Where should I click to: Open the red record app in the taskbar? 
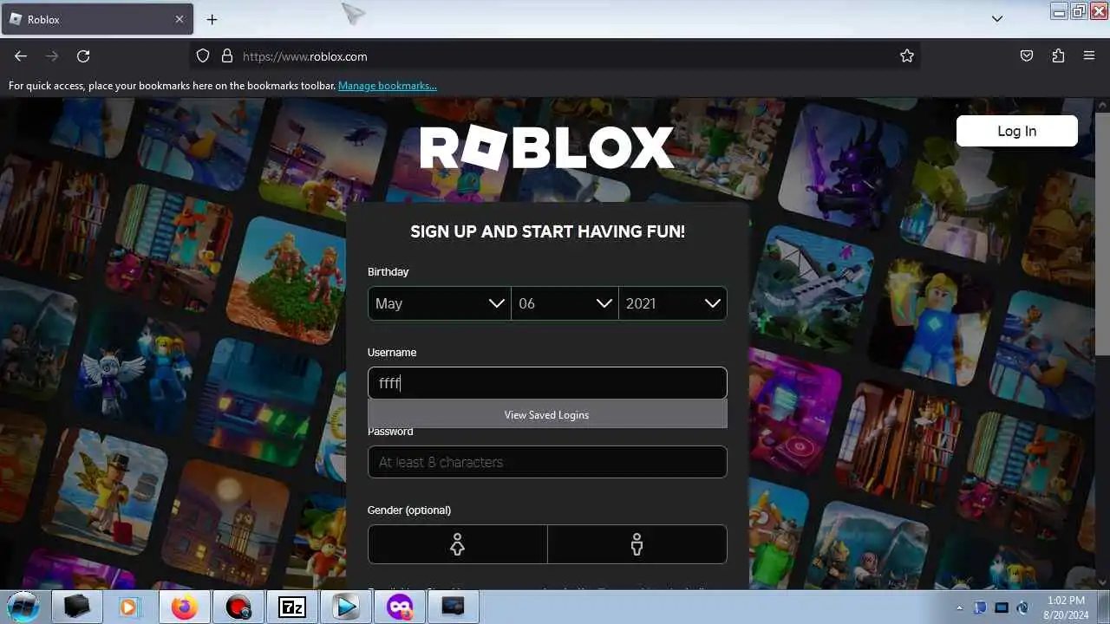(x=238, y=607)
